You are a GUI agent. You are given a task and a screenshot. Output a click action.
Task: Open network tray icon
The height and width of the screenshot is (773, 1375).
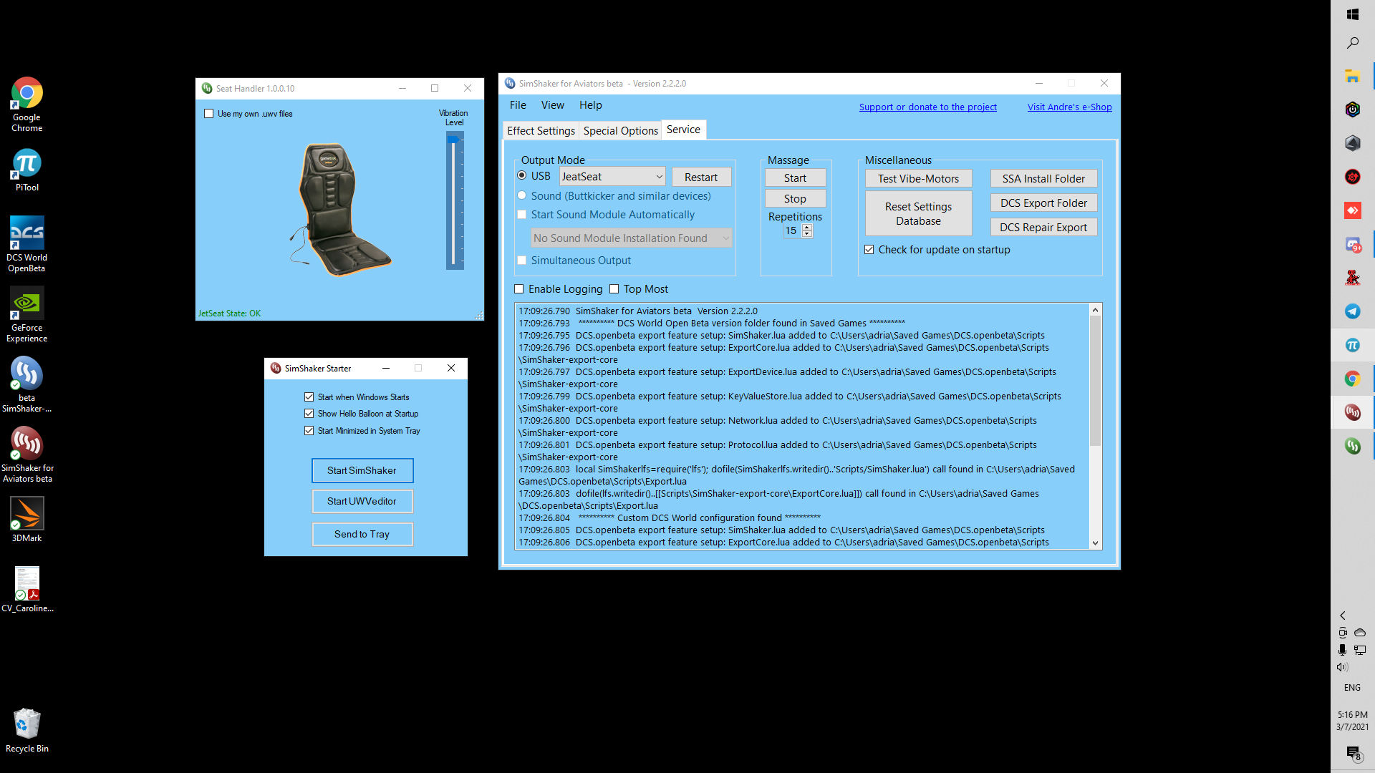[1360, 650]
